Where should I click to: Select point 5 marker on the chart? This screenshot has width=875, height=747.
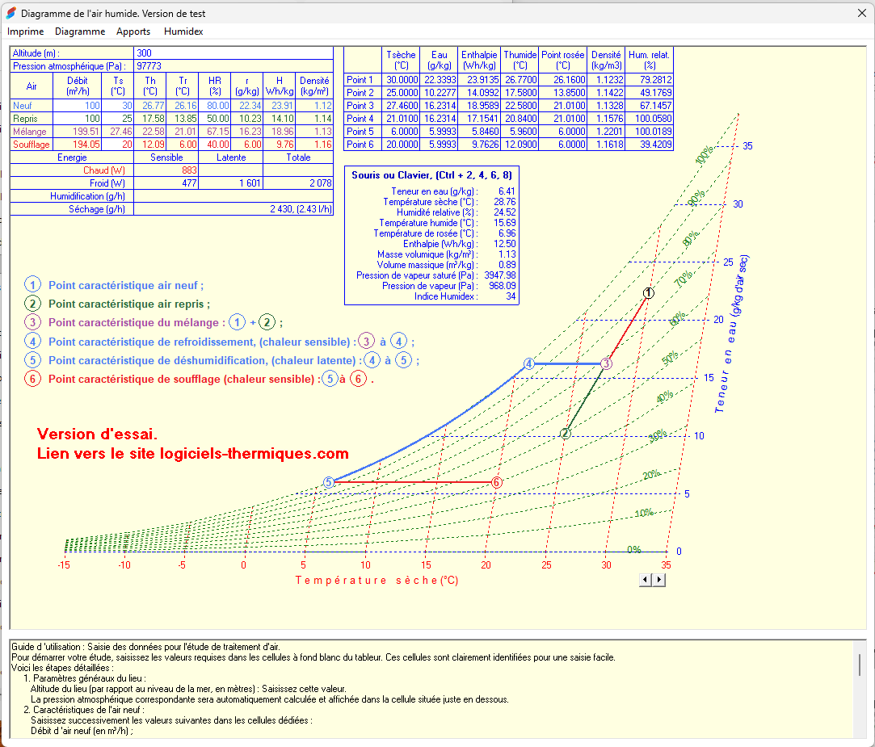click(328, 482)
